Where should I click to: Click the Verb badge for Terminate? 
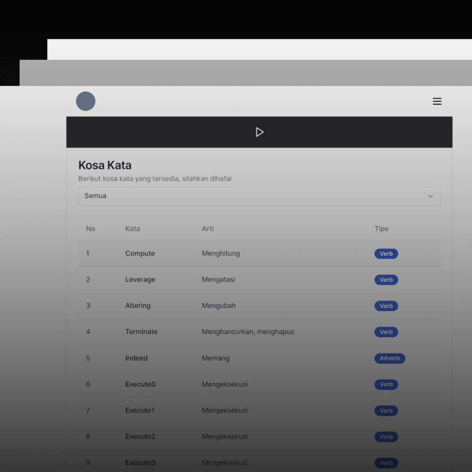point(386,332)
